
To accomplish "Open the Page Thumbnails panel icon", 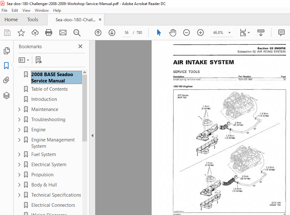I will coord(7,51).
